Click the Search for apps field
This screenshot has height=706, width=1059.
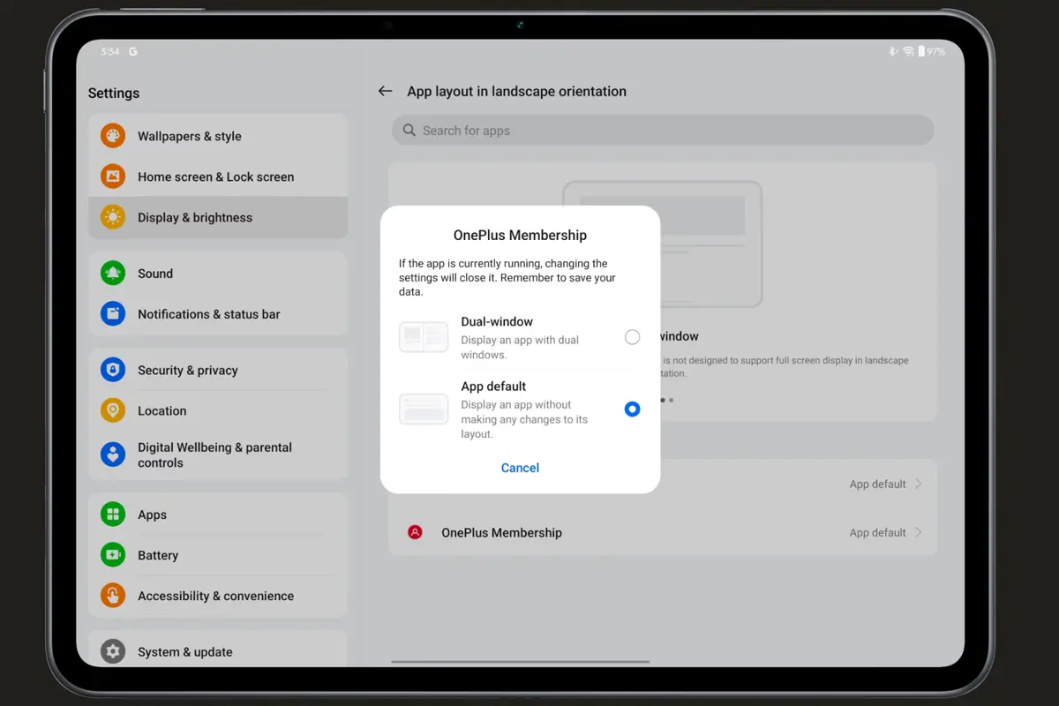tap(663, 131)
